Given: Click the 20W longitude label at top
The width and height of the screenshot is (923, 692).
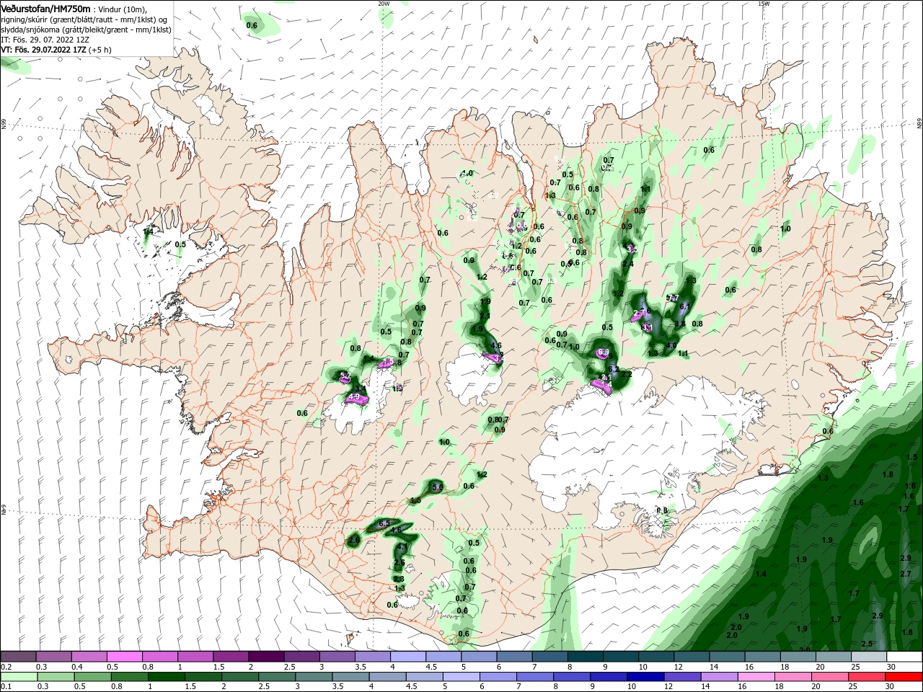Looking at the screenshot, I should [x=384, y=4].
